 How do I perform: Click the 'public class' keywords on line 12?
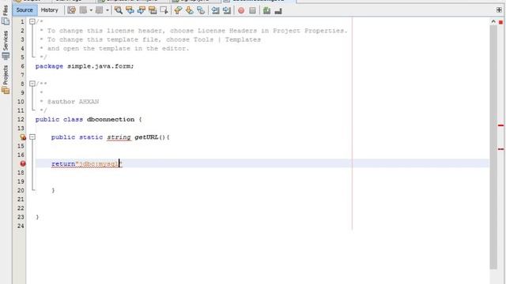click(x=59, y=119)
